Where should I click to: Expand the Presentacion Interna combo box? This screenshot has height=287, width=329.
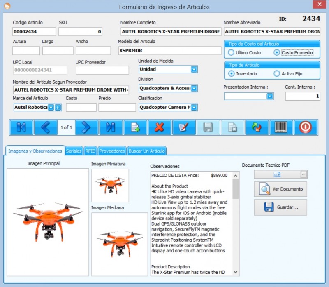270,96
